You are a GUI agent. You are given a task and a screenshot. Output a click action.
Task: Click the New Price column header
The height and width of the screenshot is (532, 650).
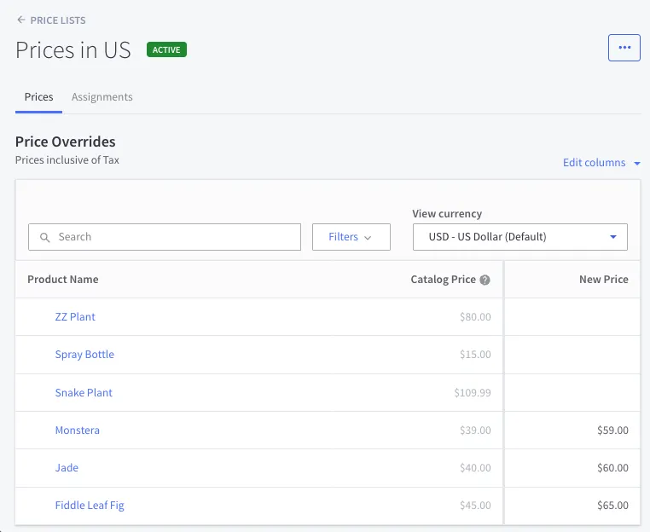(604, 280)
